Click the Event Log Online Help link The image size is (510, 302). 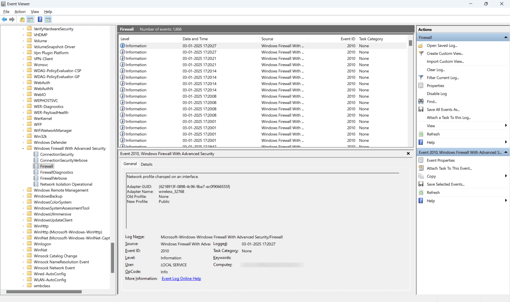181,278
